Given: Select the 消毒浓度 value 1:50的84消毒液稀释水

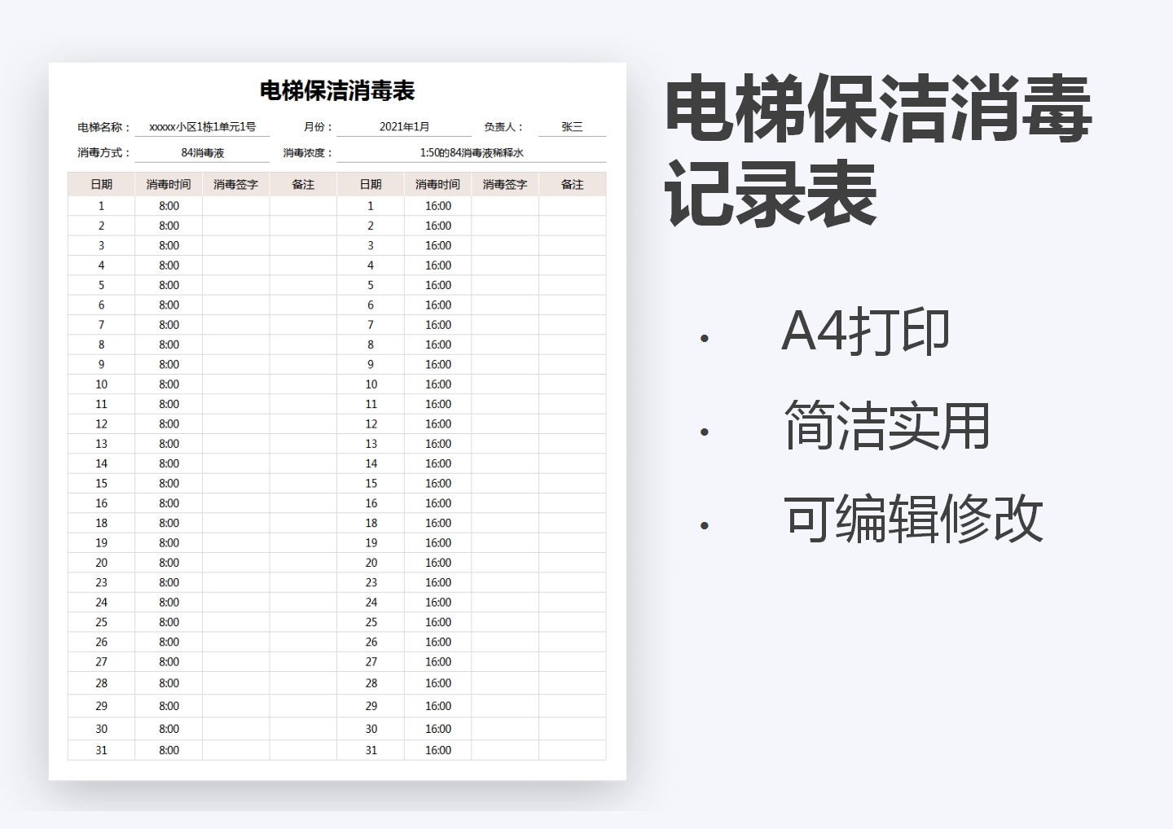Looking at the screenshot, I should [471, 151].
